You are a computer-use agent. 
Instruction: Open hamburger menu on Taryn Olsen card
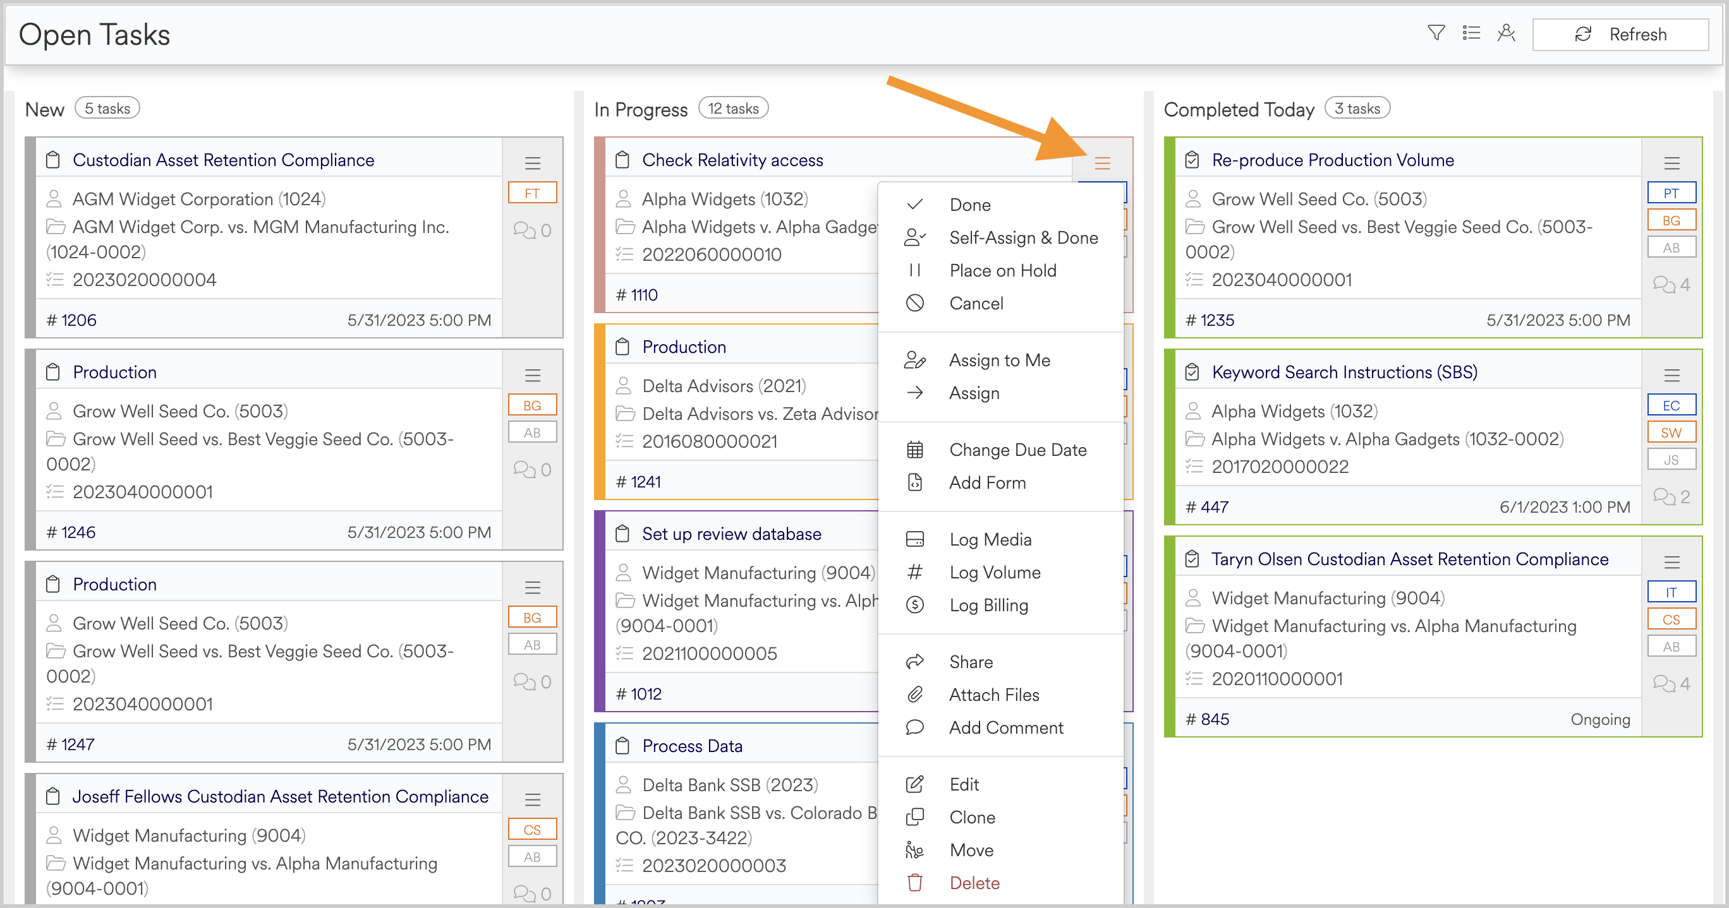coord(1672,562)
